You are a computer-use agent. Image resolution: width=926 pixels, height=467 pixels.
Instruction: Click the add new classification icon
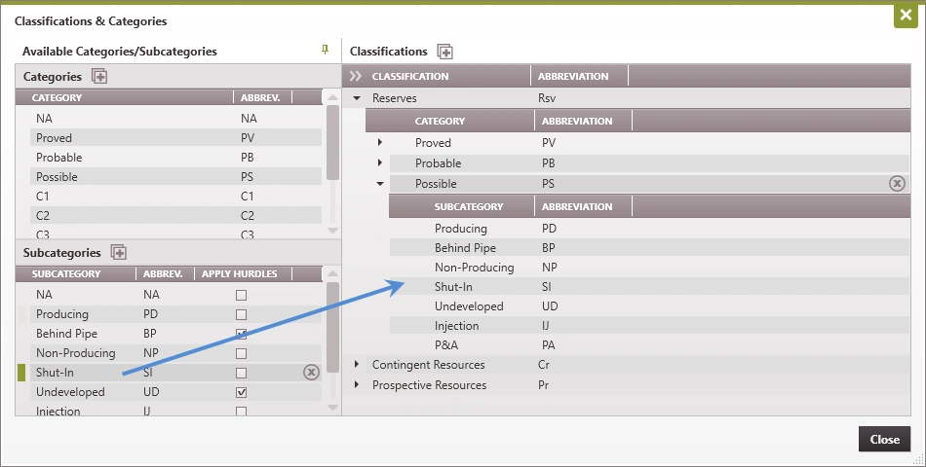coord(445,52)
